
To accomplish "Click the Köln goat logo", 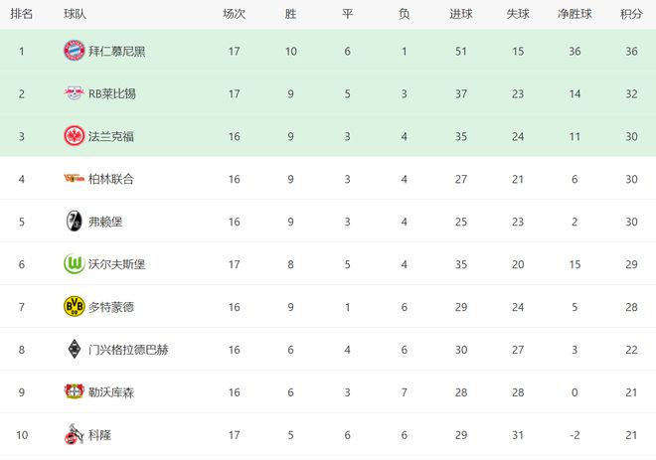I will 75,434.
